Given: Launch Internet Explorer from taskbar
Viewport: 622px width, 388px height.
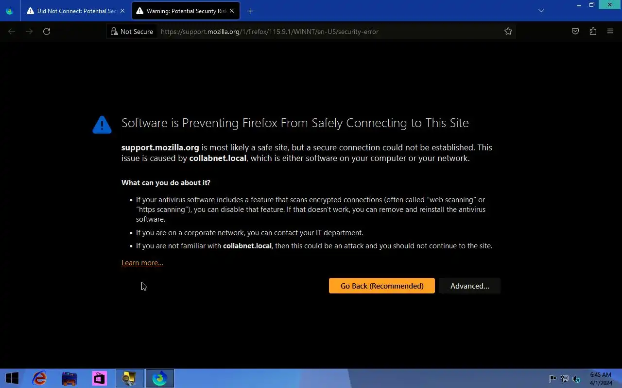Looking at the screenshot, I should pyautogui.click(x=39, y=378).
